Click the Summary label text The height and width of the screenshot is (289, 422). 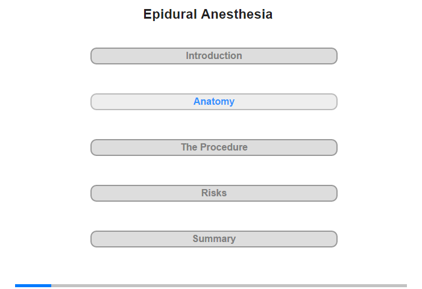[214, 239]
